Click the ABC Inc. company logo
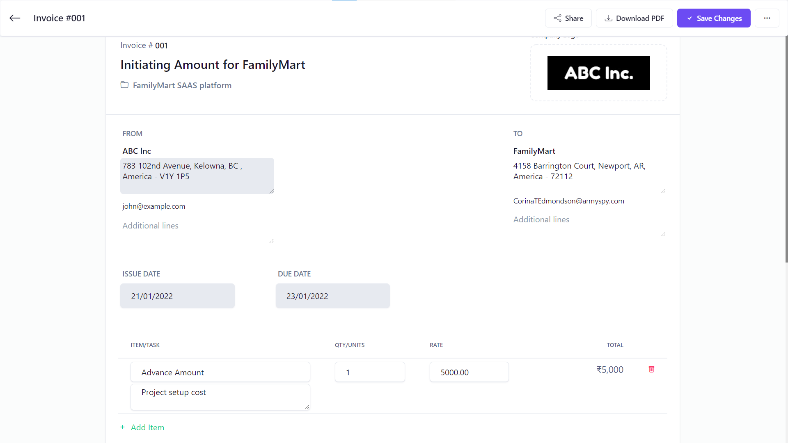The width and height of the screenshot is (788, 443). tap(598, 73)
